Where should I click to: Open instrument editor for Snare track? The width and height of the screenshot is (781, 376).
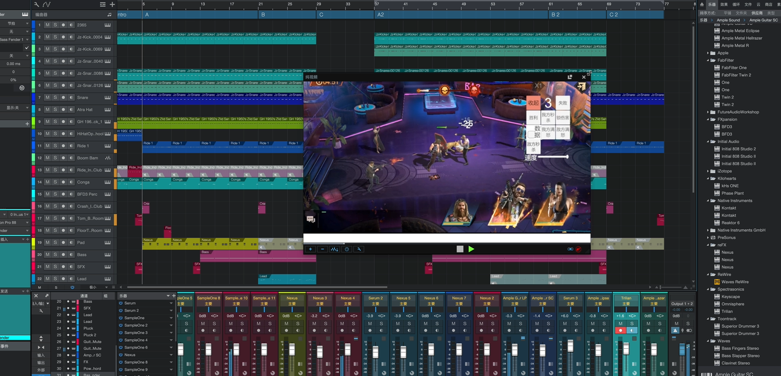pos(107,98)
